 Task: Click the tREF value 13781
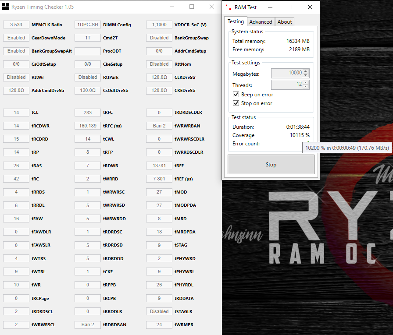point(159,166)
